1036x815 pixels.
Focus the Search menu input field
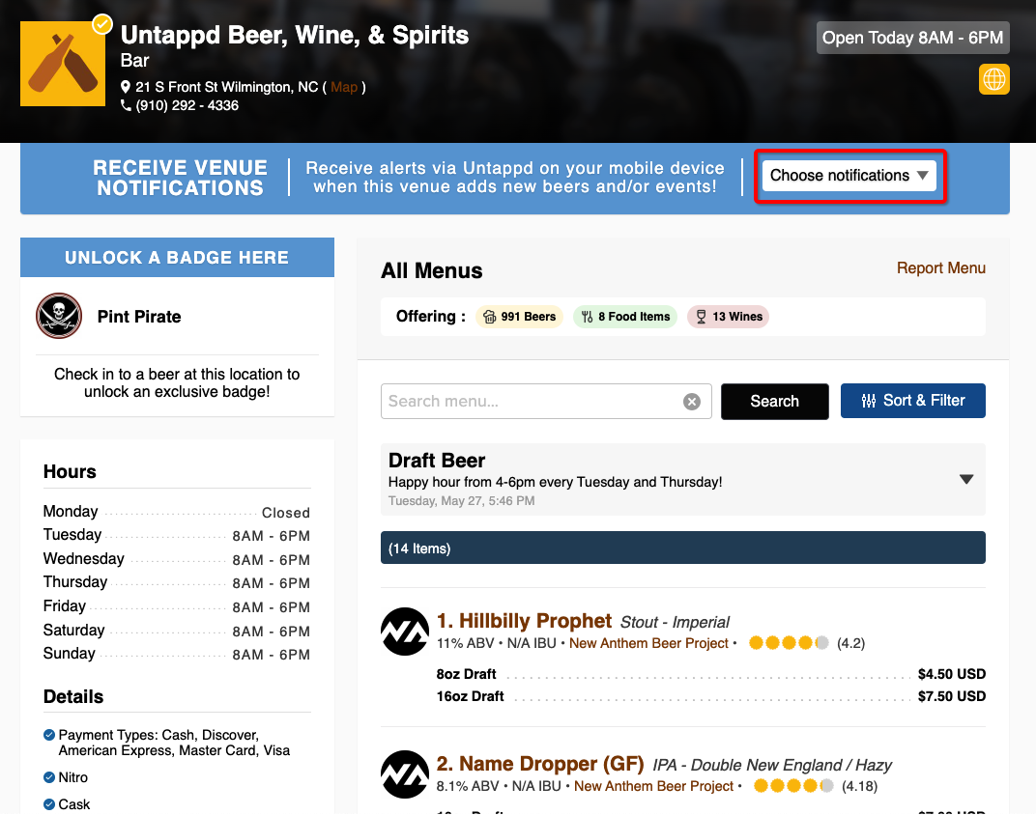click(532, 402)
